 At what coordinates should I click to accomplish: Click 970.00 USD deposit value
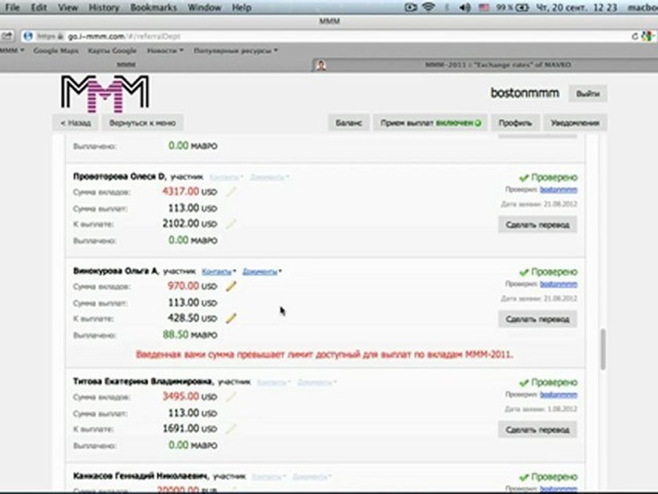click(x=192, y=286)
